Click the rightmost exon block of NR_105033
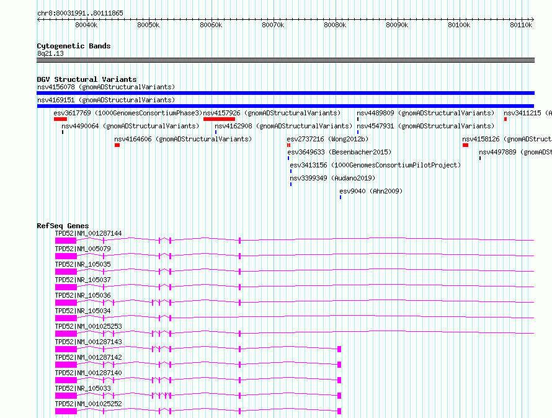This screenshot has height=418, width=552. pos(339,396)
